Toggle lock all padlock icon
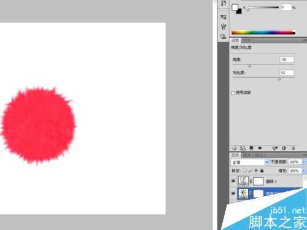Viewport: 307px width, 230px height. [x=262, y=171]
